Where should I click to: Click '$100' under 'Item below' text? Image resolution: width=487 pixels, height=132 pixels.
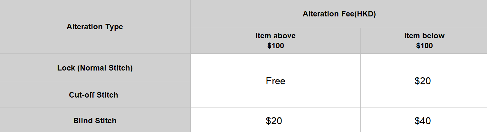424,46
